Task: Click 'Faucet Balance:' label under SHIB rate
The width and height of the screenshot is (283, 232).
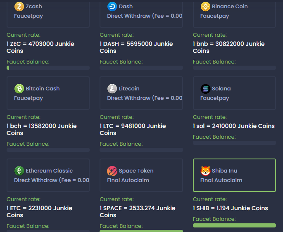Action: pyautogui.click(x=214, y=219)
